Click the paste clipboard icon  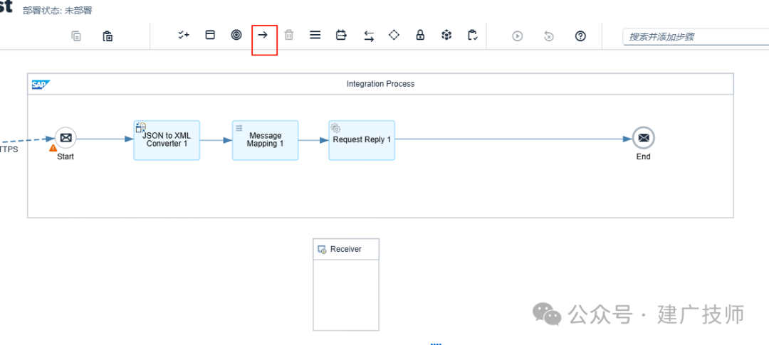[x=108, y=36]
